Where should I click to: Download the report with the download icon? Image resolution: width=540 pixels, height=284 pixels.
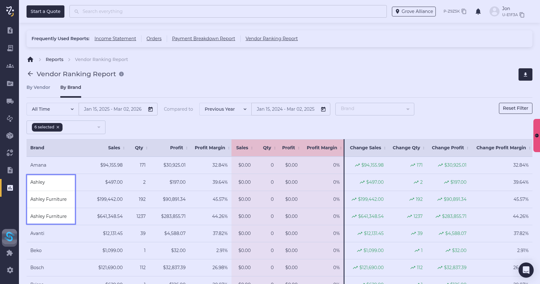[x=525, y=75]
